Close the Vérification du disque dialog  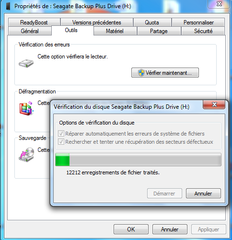[x=214, y=104]
